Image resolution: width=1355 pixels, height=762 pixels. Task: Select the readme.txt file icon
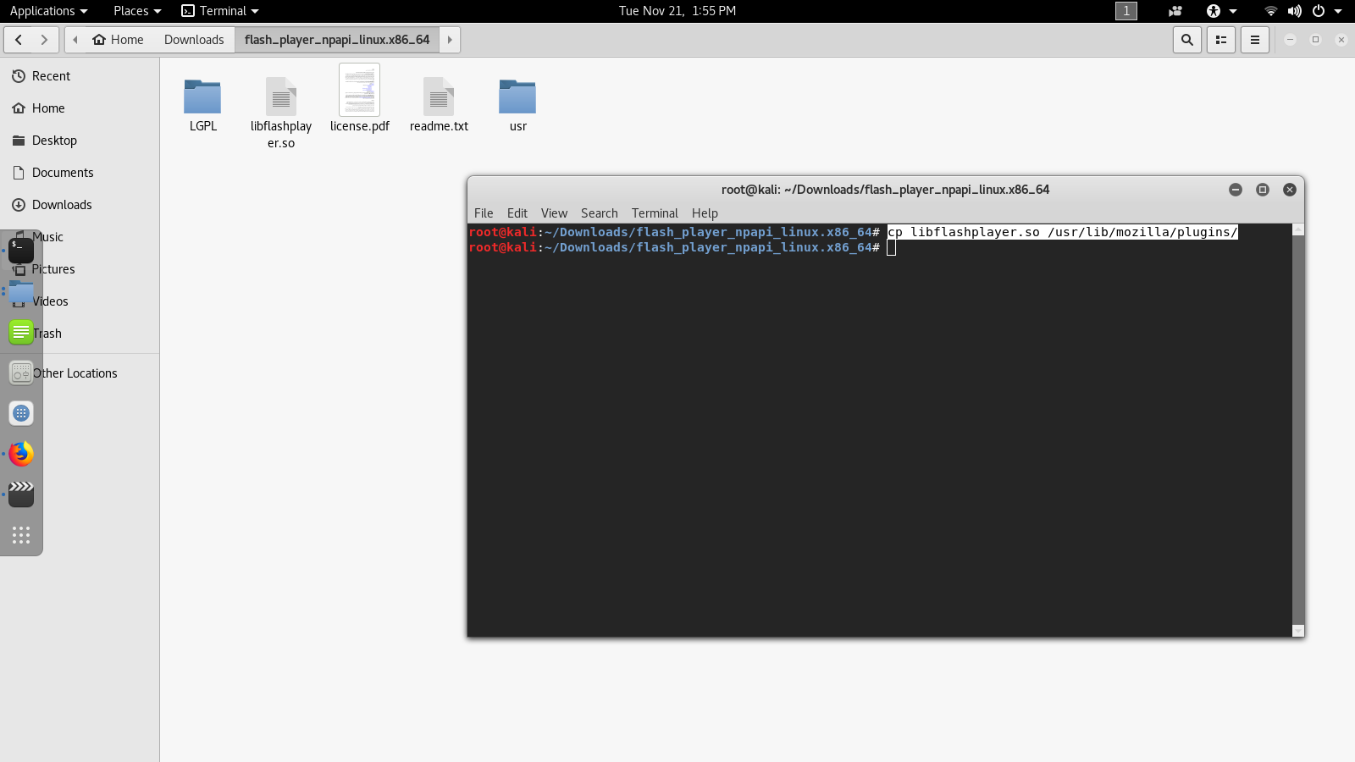(x=439, y=97)
